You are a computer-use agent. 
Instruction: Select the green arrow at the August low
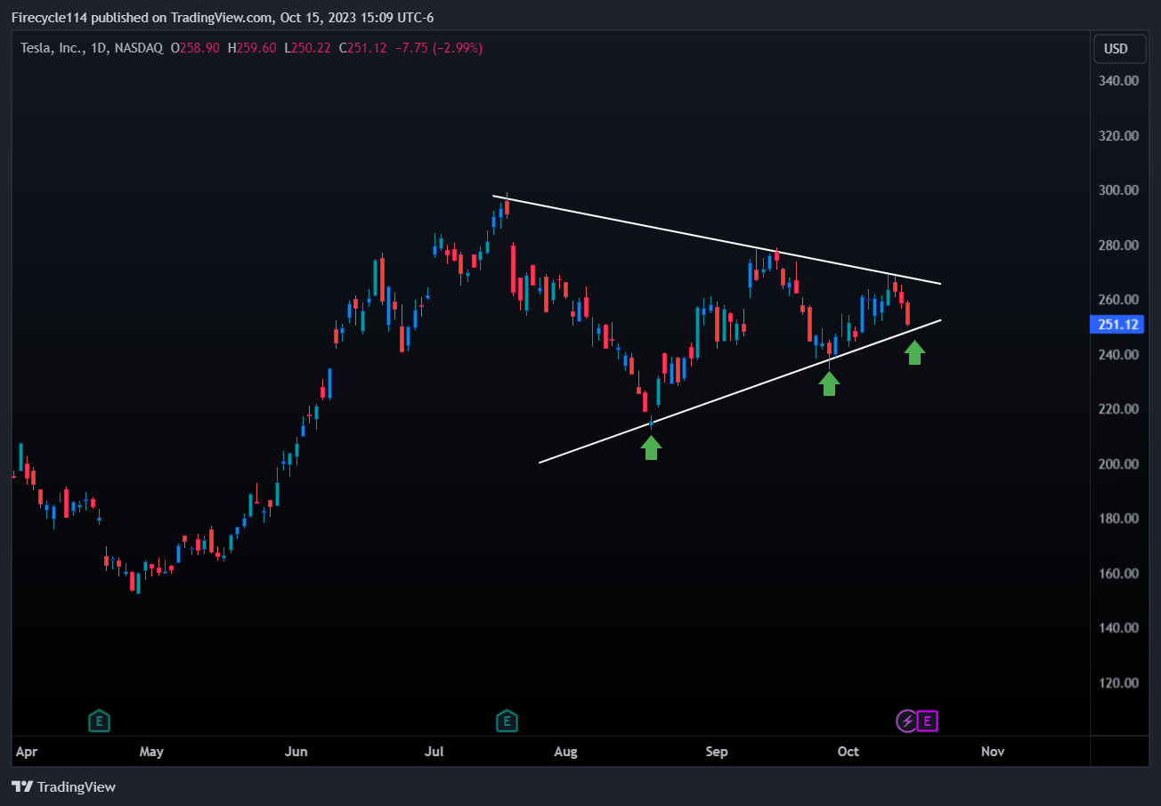(x=651, y=447)
